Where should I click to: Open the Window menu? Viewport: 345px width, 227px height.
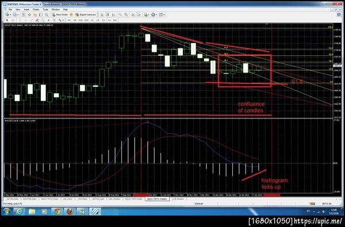(56, 9)
